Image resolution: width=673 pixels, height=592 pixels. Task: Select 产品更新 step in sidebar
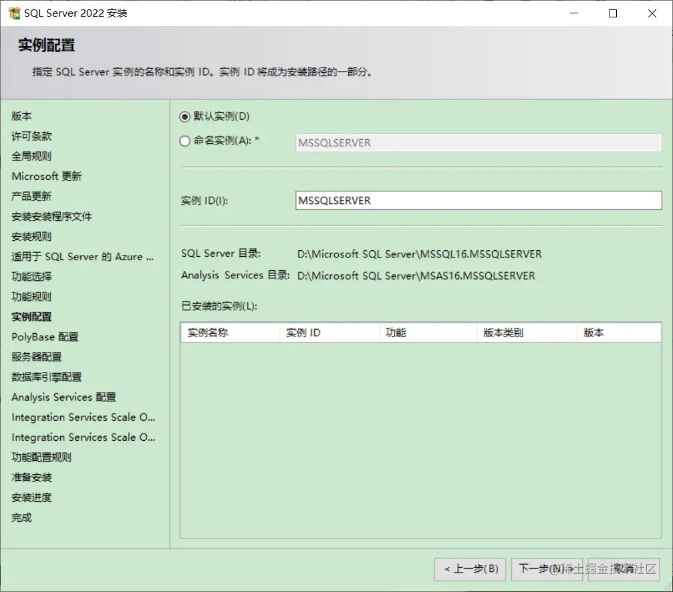click(x=31, y=197)
